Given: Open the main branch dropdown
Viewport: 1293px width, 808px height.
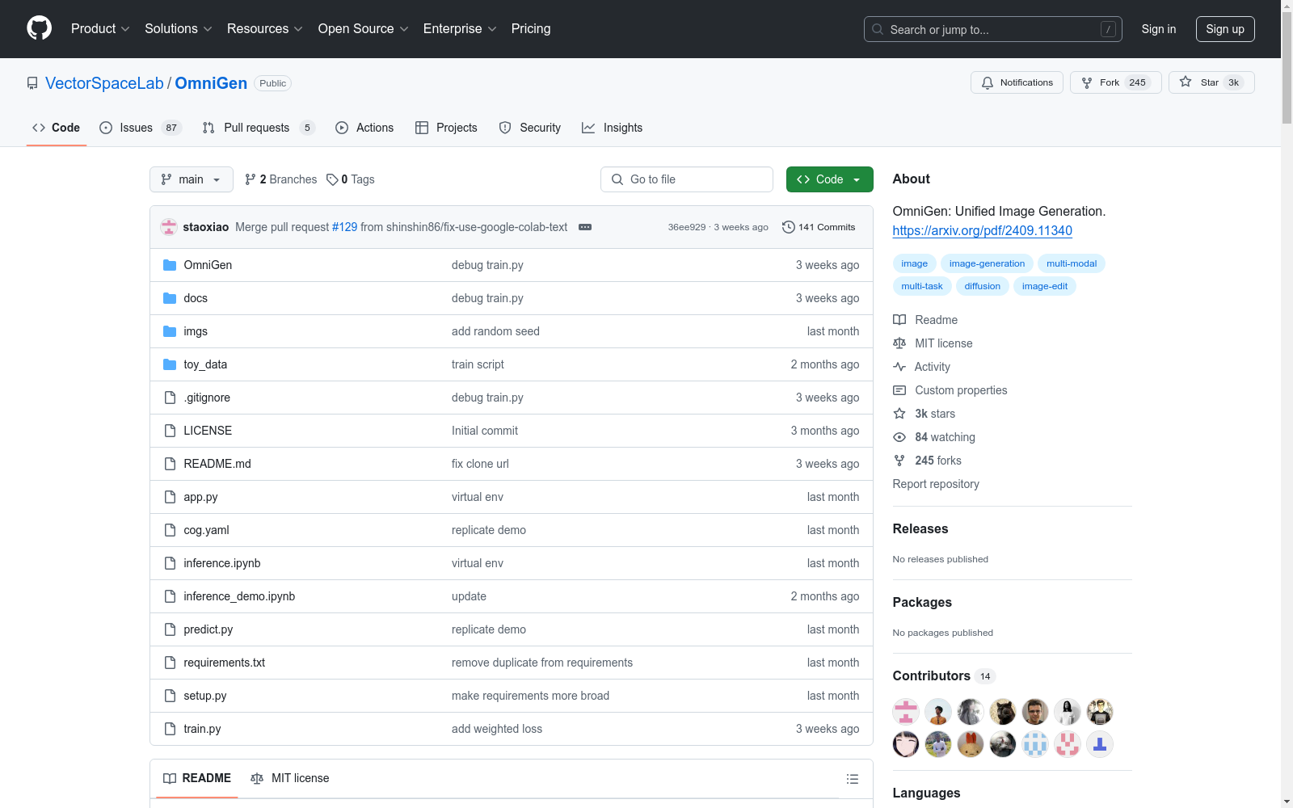Looking at the screenshot, I should coord(192,179).
